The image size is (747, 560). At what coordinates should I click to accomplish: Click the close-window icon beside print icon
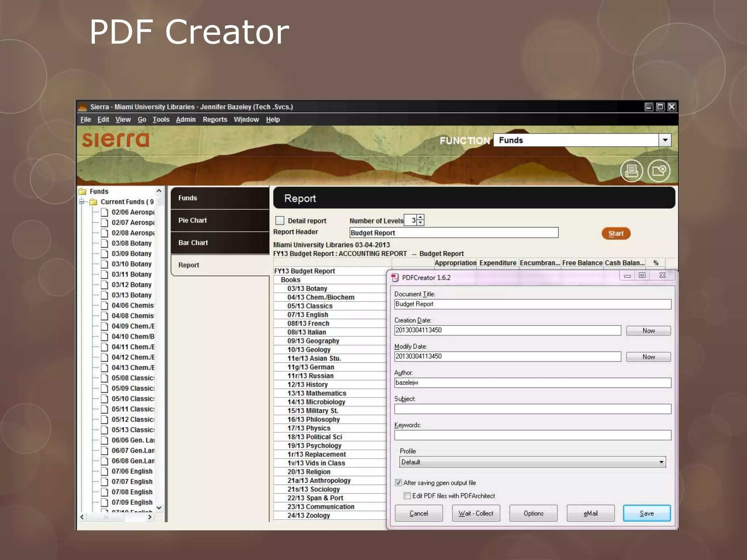[x=659, y=170]
